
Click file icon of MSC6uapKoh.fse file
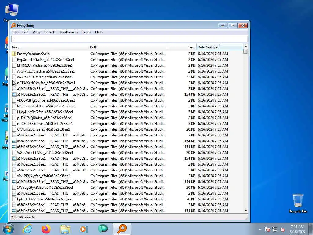point(14,106)
